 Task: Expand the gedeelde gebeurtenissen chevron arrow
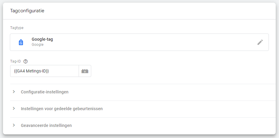point(14,109)
